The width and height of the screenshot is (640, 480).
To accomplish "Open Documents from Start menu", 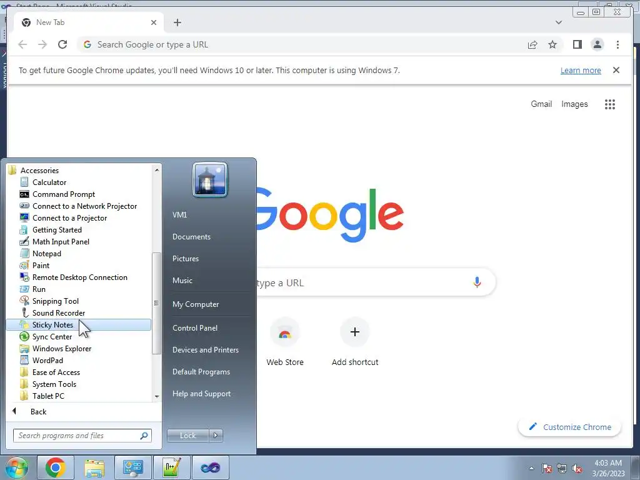I will [191, 237].
